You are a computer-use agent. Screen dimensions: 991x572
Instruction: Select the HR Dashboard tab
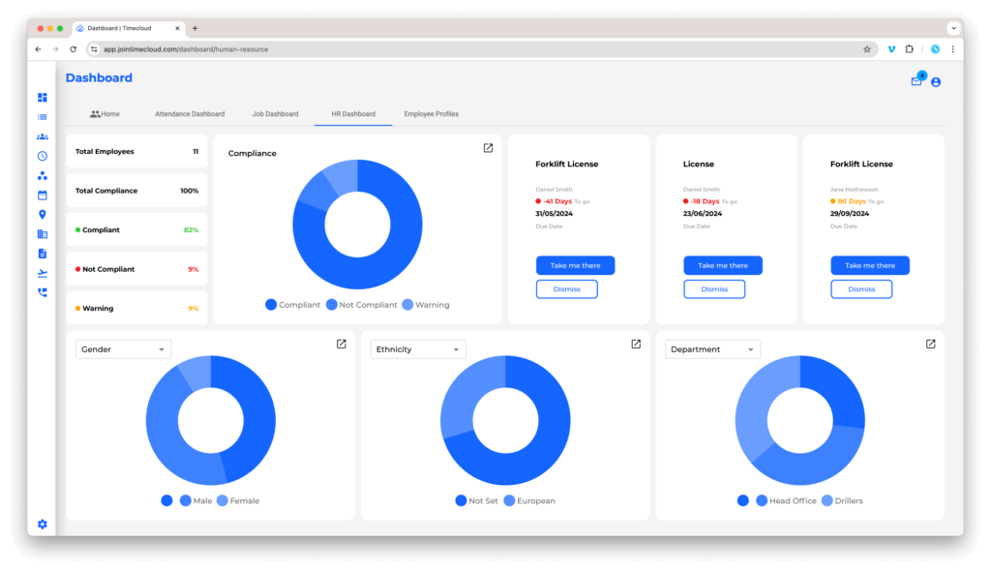pos(353,114)
